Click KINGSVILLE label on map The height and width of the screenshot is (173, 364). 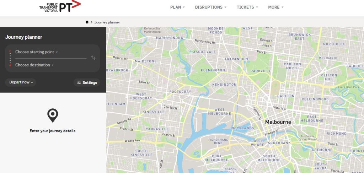154,112
